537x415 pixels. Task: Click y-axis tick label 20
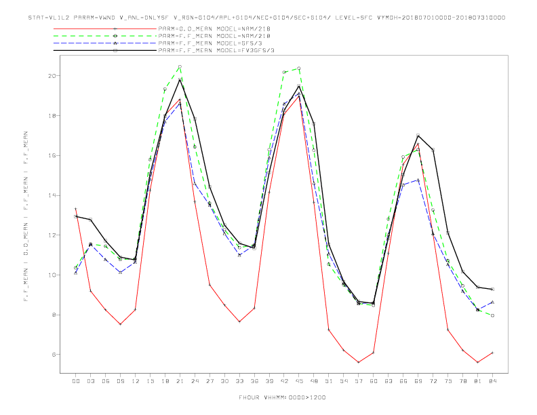pyautogui.click(x=52, y=76)
